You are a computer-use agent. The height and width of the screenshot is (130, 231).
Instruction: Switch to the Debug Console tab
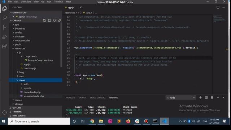[x=98, y=97]
